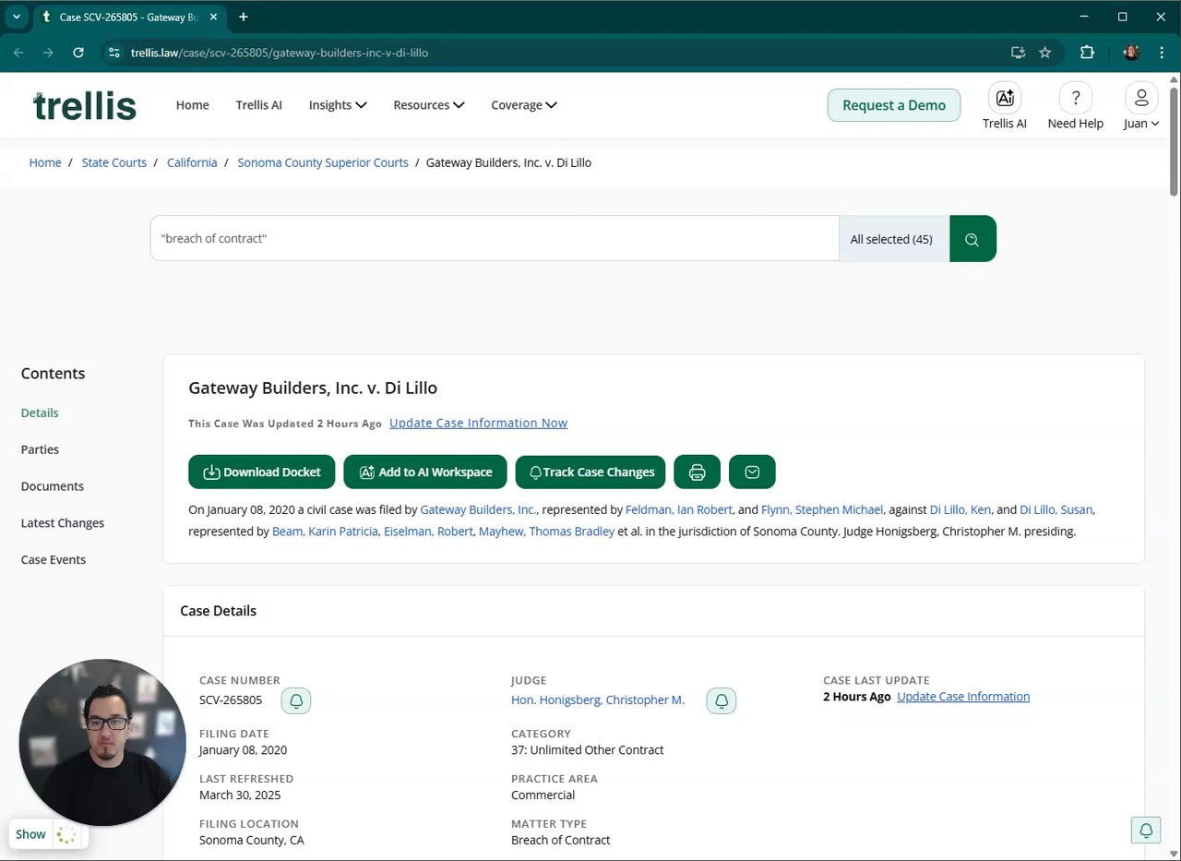The width and height of the screenshot is (1181, 861).
Task: Click the print docket icon button
Action: 698,472
